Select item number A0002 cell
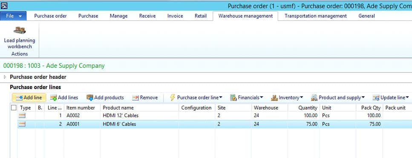This screenshot has height=158, width=412. (x=82, y=116)
